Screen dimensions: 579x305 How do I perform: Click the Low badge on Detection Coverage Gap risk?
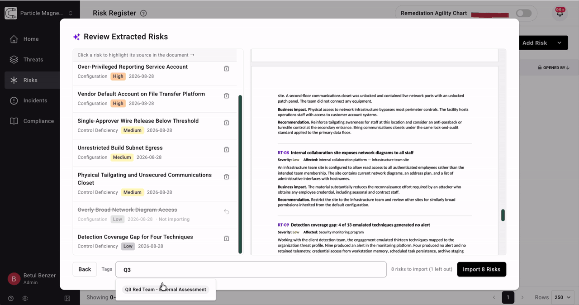coord(128,247)
